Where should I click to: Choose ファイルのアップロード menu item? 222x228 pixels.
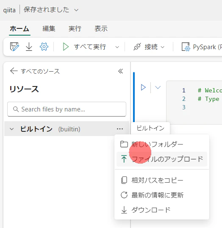(162, 159)
